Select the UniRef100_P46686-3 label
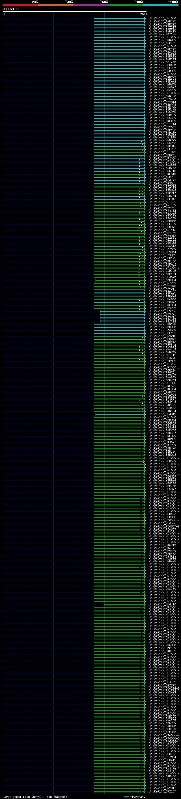181x799 pixels. point(164,739)
